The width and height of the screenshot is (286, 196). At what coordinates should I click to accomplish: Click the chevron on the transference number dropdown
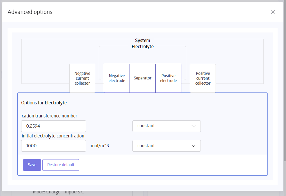tap(194, 126)
